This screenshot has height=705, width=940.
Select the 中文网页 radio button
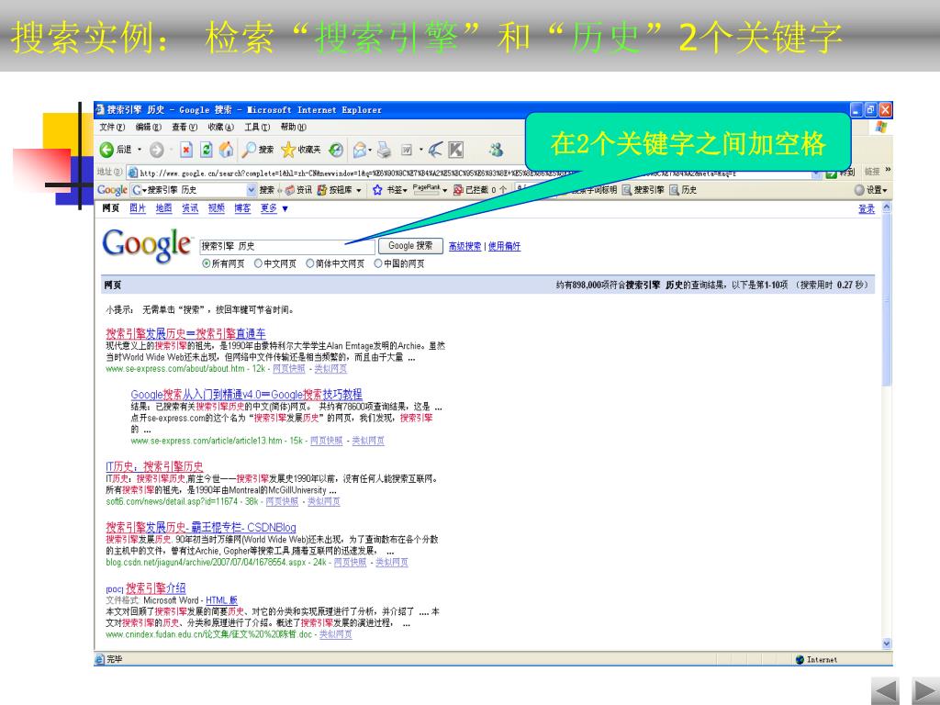[258, 263]
